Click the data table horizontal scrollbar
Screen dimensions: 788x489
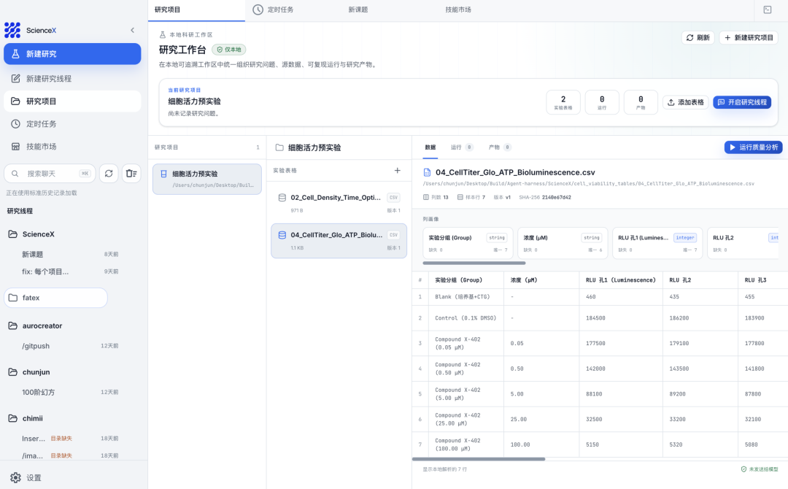click(x=479, y=459)
